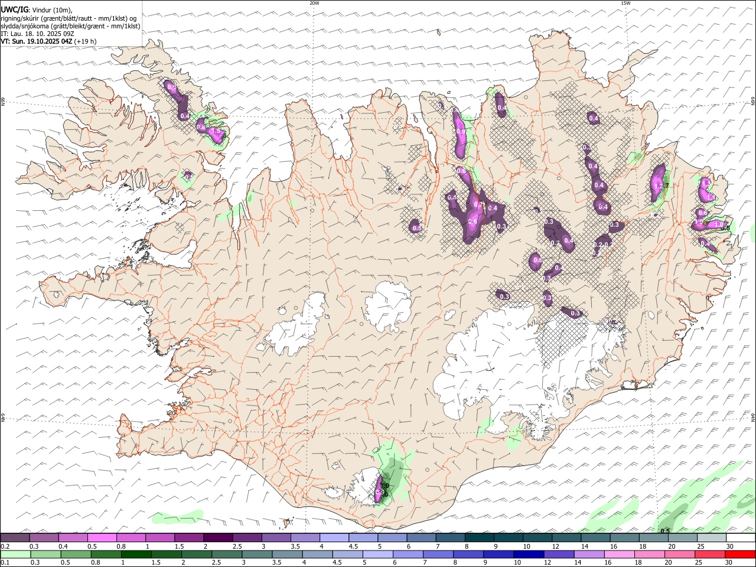This screenshot has width=756, height=567.
Task: Click the '25' label under the upper legend
Action: 701,546
